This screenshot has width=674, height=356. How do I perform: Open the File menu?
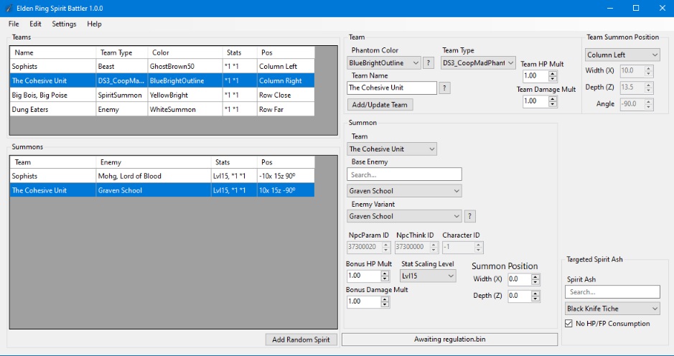point(14,24)
